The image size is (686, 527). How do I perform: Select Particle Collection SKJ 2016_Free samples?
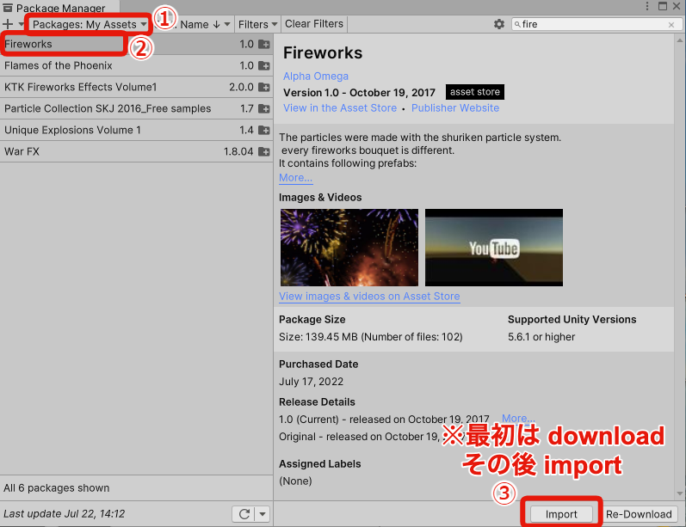136,108
